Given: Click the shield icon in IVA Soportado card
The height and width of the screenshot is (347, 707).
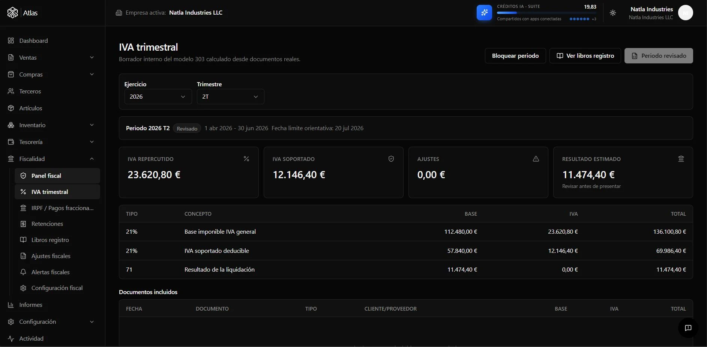Looking at the screenshot, I should pyautogui.click(x=391, y=159).
